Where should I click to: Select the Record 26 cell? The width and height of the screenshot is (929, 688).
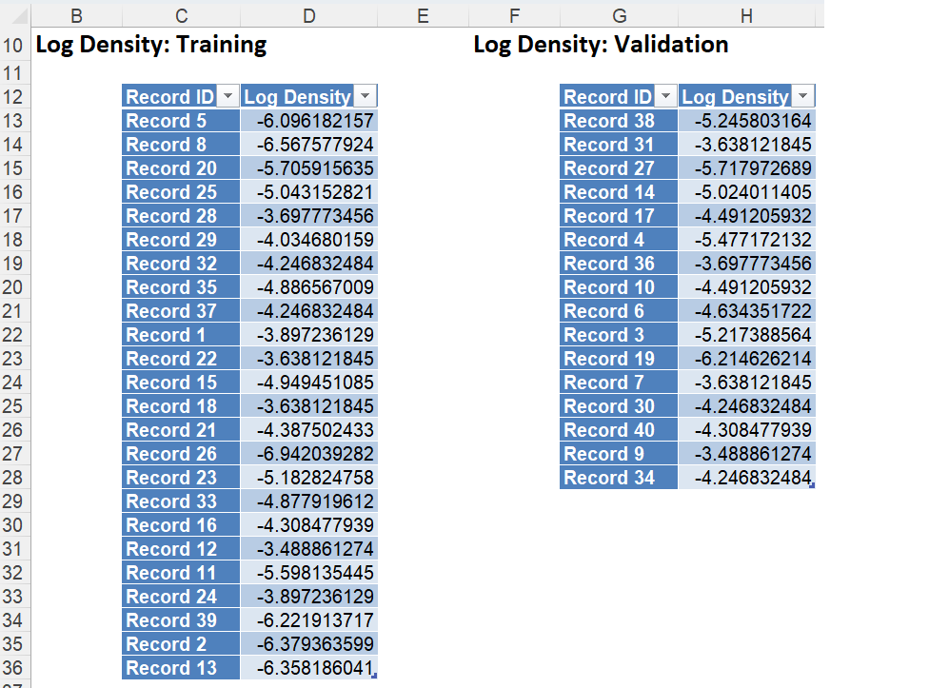coord(181,454)
